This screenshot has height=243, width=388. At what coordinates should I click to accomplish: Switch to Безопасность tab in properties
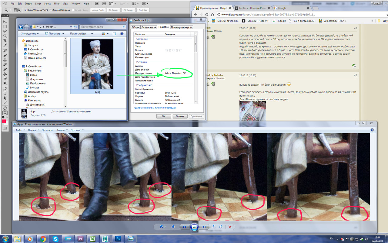tap(149, 27)
